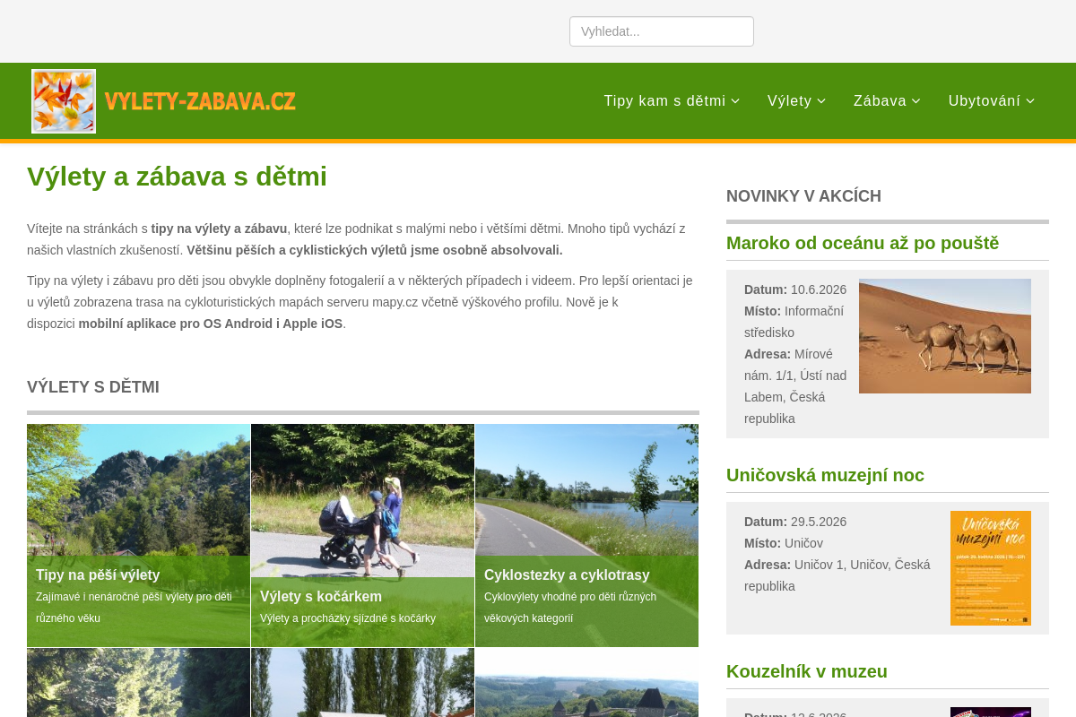Open the Kouzelník v muzeu event
Image resolution: width=1076 pixels, height=717 pixels.
click(x=807, y=671)
